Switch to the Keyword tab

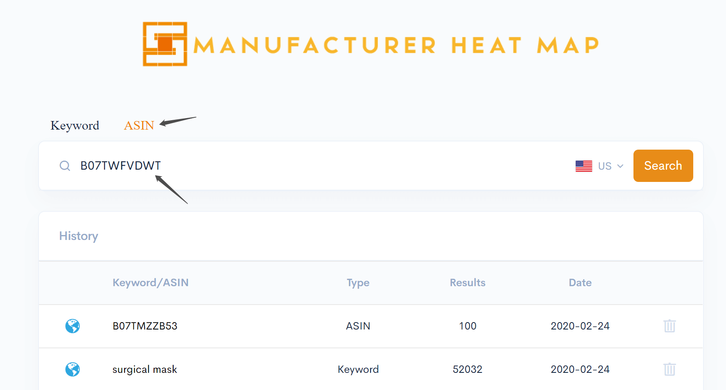pyautogui.click(x=75, y=126)
